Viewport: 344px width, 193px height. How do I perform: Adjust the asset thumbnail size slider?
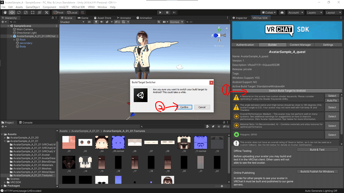pos(222,186)
